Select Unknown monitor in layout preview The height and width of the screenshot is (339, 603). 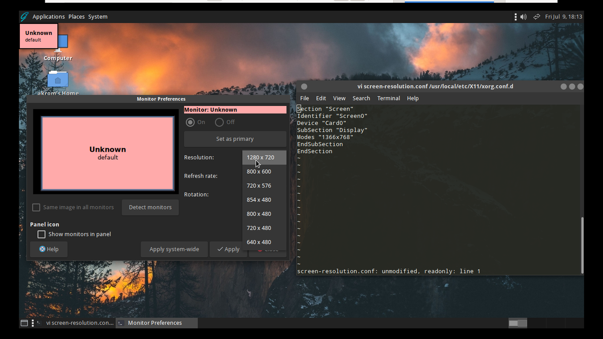[x=108, y=153]
